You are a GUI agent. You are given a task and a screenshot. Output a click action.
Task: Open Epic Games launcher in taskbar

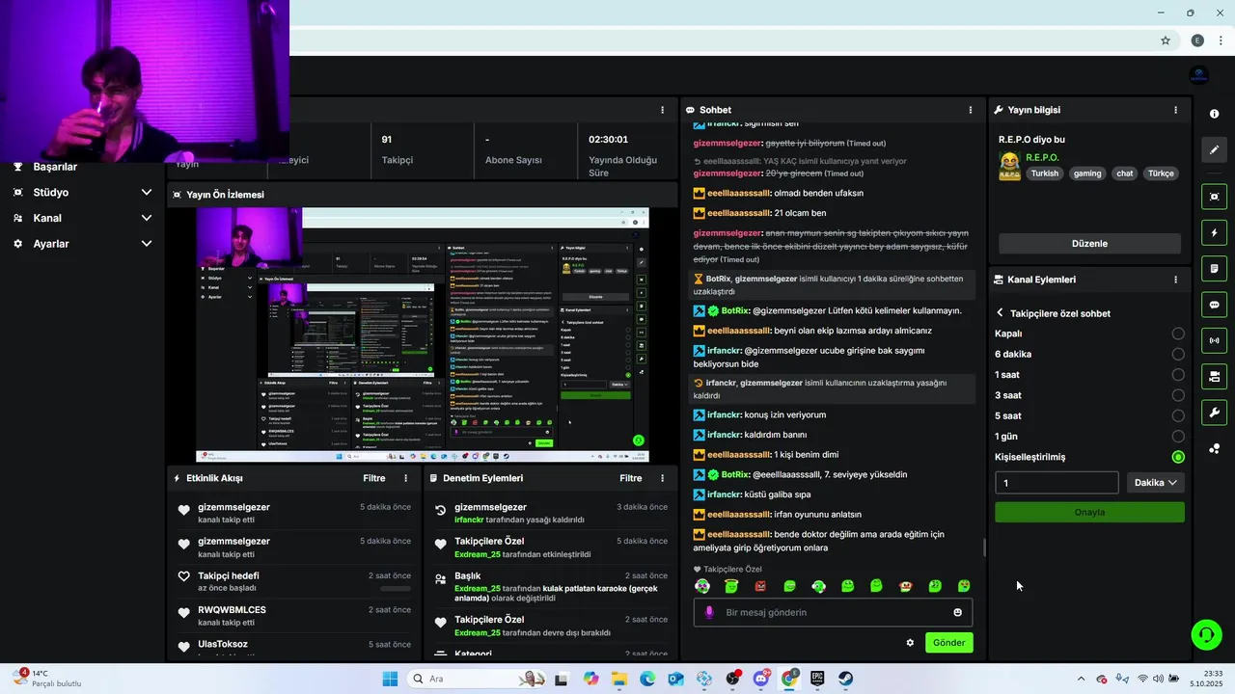point(817,679)
